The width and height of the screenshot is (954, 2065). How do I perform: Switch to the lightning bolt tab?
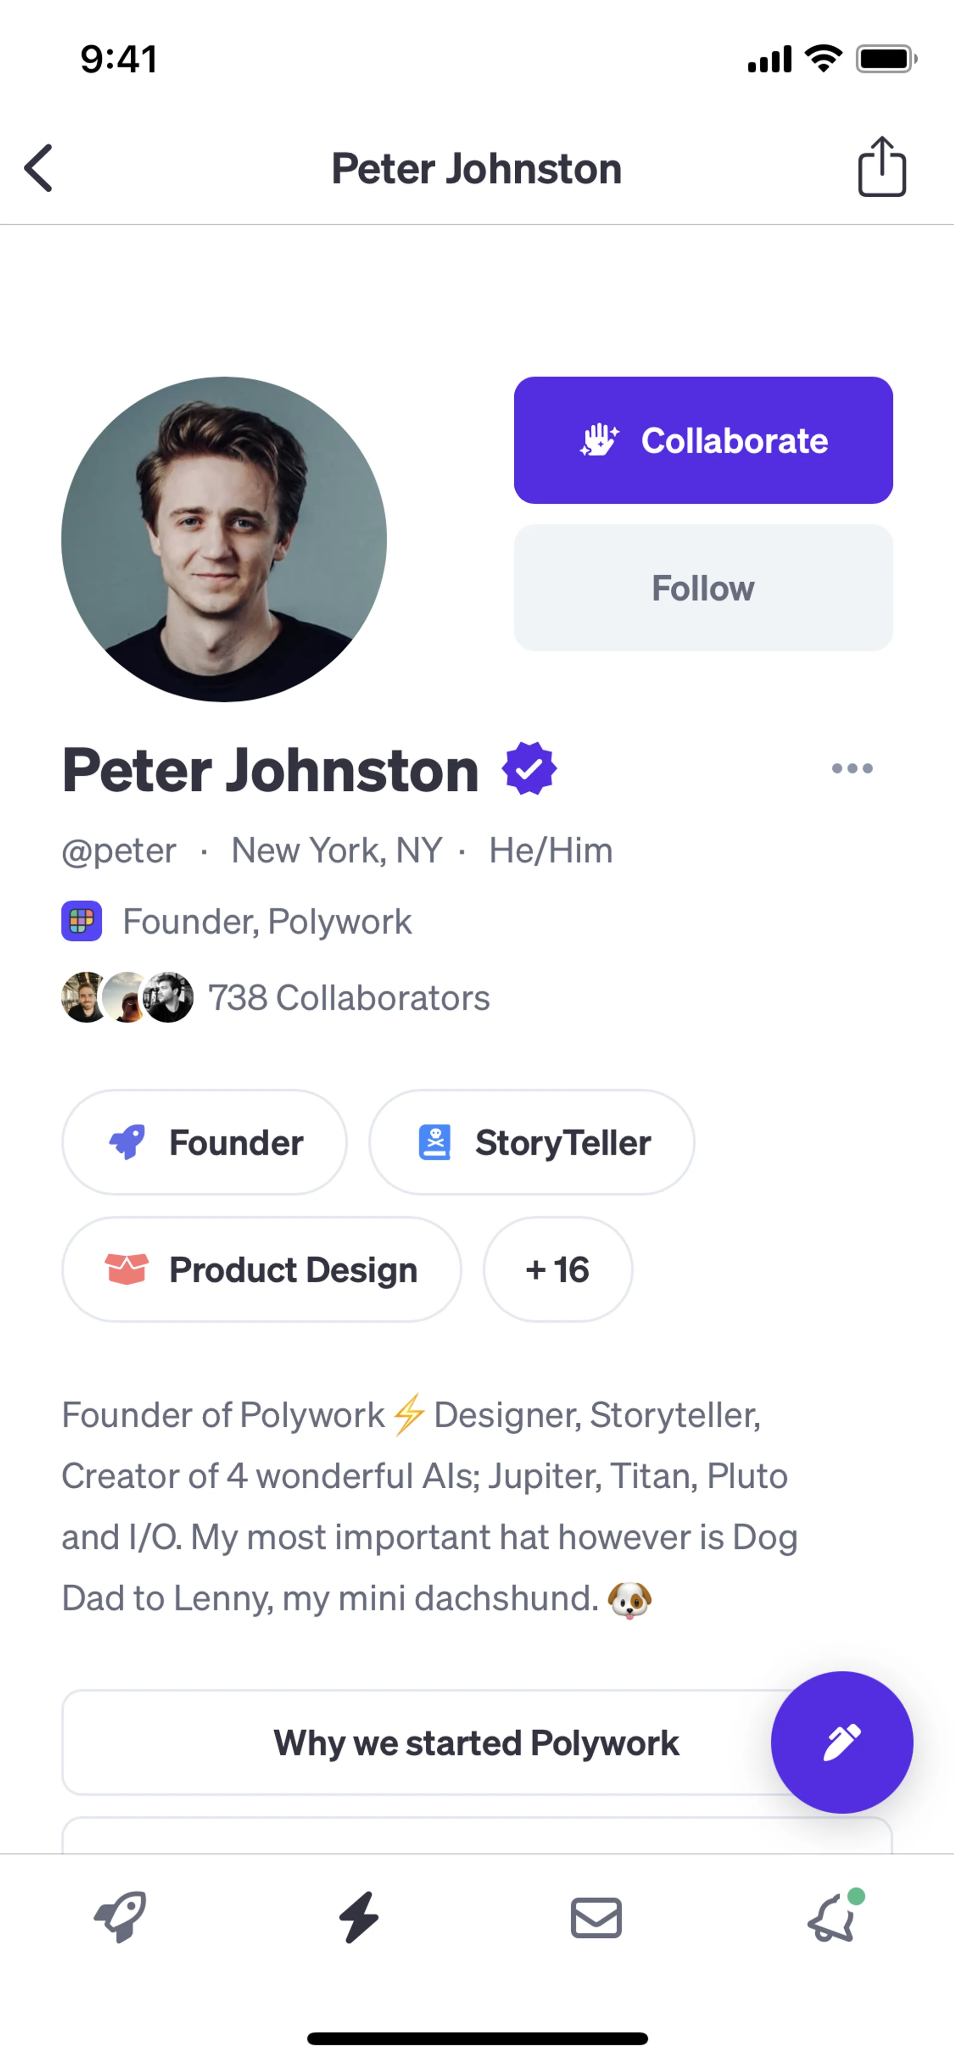click(x=358, y=1917)
